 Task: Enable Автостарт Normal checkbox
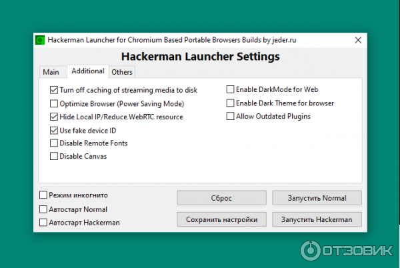pos(43,209)
